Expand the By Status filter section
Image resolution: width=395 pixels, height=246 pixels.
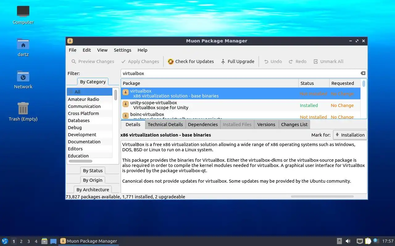point(93,171)
